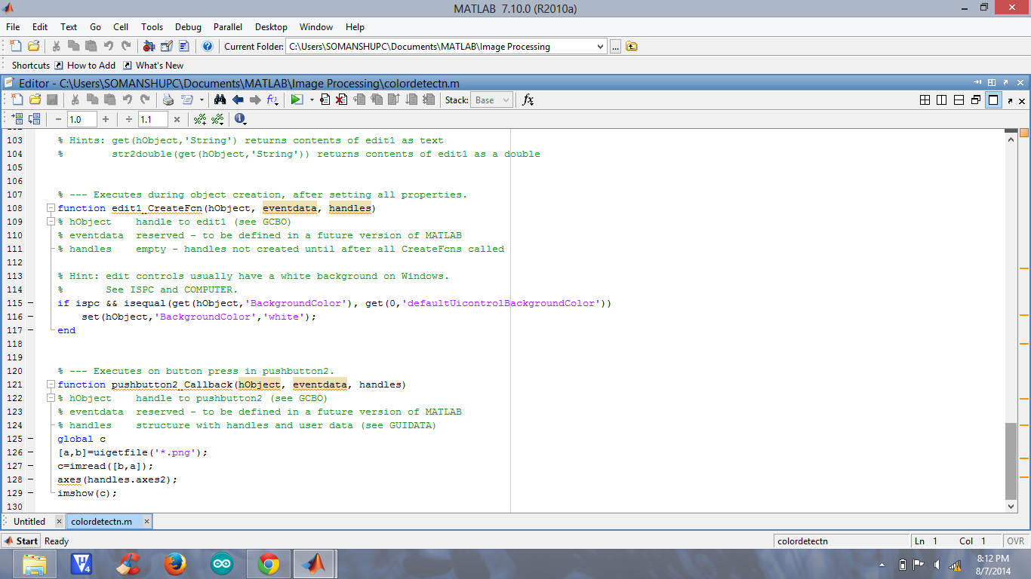Divide value with the division button
The image size is (1031, 579).
coord(129,119)
